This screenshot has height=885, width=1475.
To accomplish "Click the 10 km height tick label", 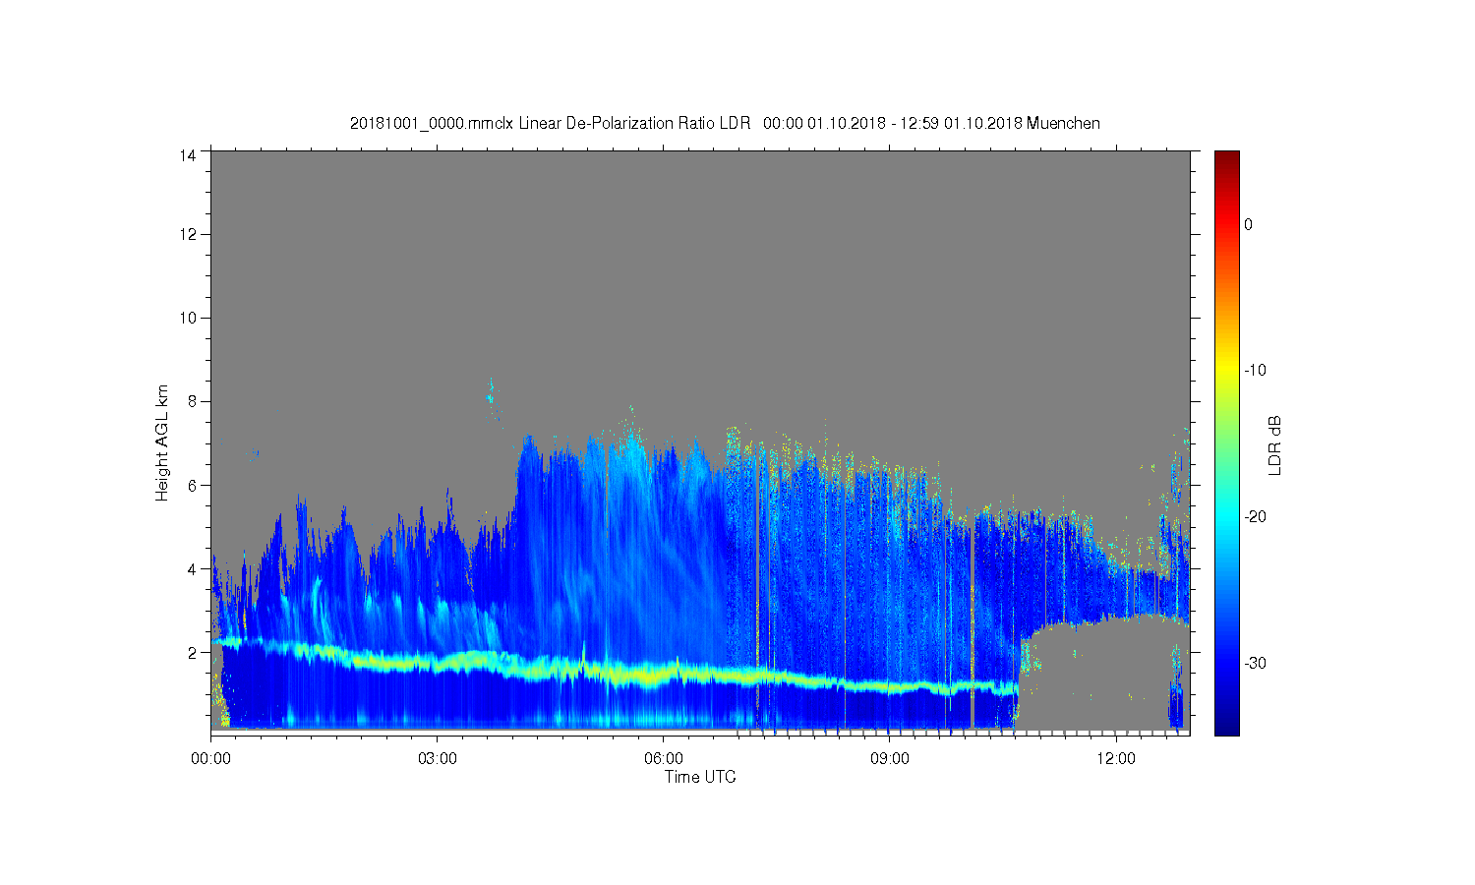I will coord(189,318).
